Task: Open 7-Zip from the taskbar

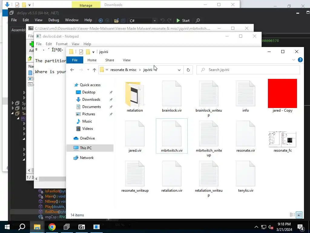Action: tap(81, 227)
